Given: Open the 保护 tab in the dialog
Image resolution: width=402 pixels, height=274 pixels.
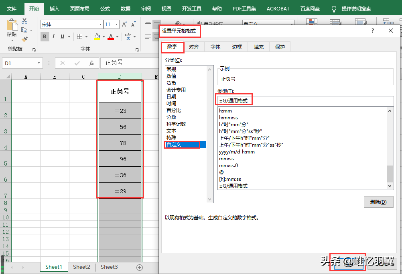Looking at the screenshot, I should pos(280,47).
